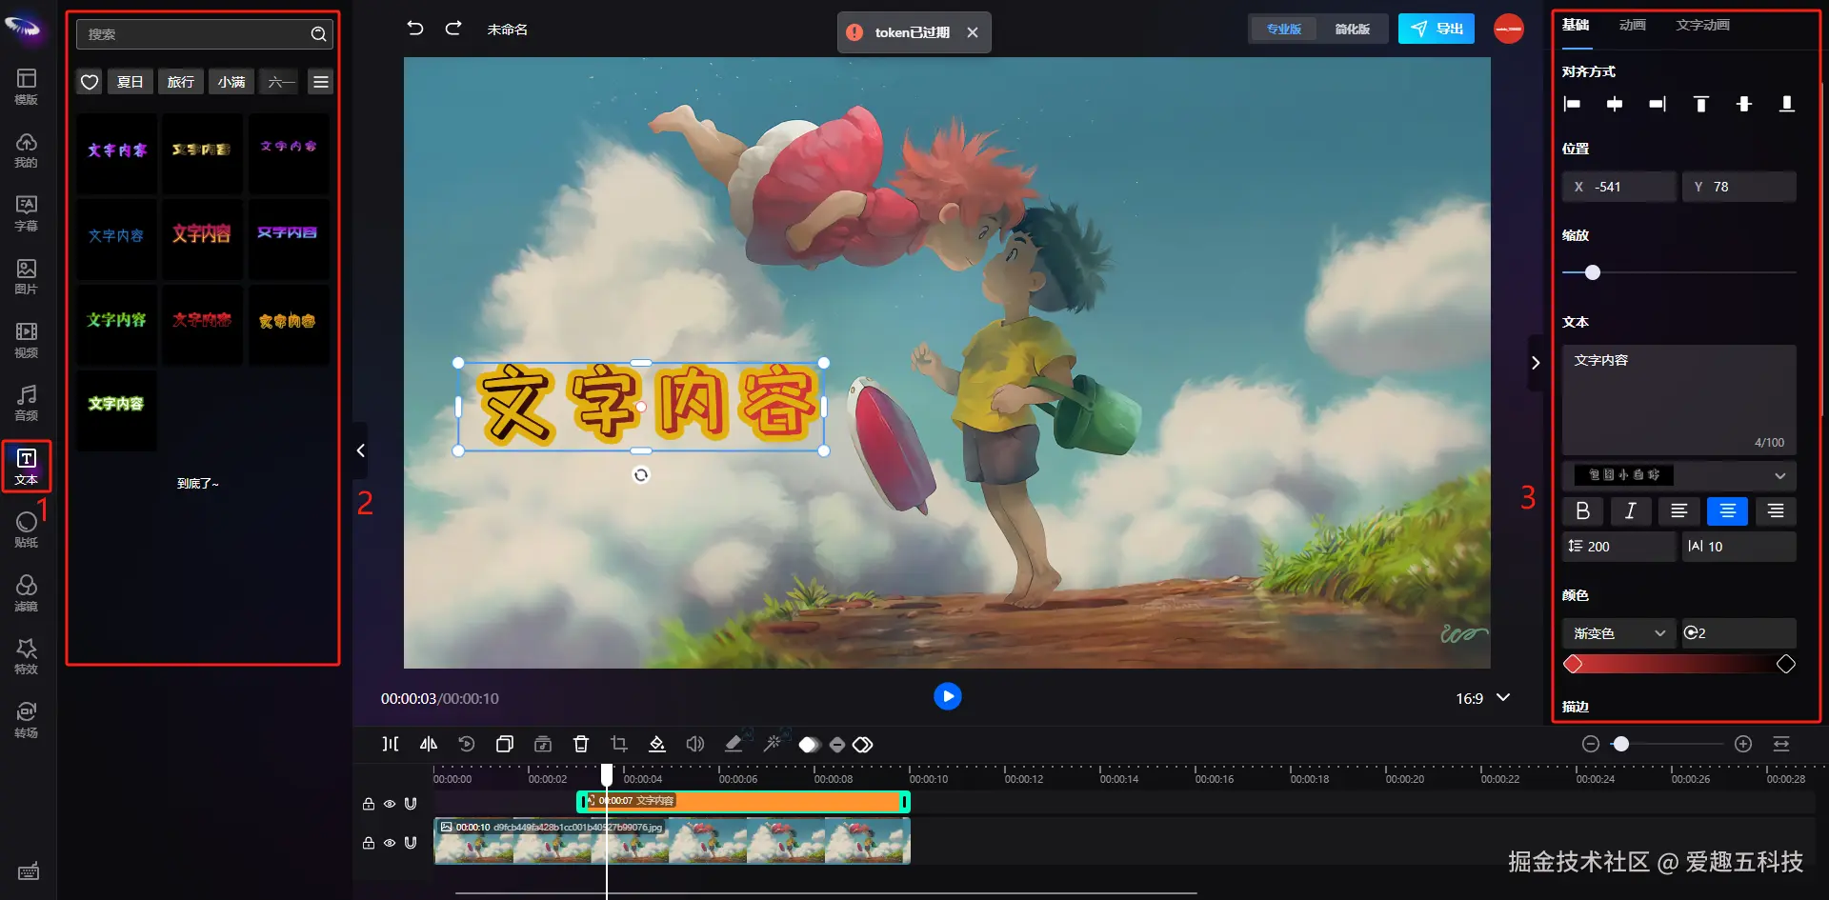Image resolution: width=1829 pixels, height=900 pixels.
Task: Click the search magnifier icon
Action: click(318, 34)
